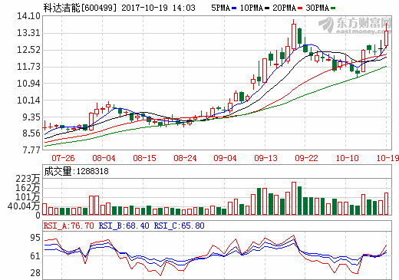Image resolution: width=399 pixels, height=280 pixels.
Task: Click the 5PMA blue legend swatch
Action: [234, 8]
